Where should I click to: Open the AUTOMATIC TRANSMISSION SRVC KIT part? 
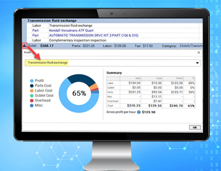[x=94, y=35]
